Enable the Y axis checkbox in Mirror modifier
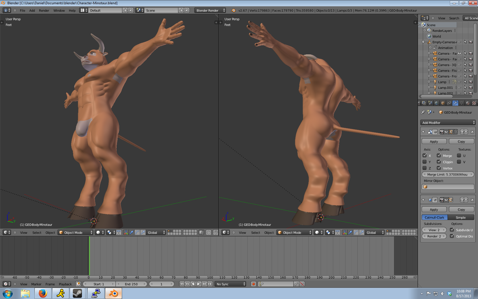478x299 pixels. click(425, 162)
